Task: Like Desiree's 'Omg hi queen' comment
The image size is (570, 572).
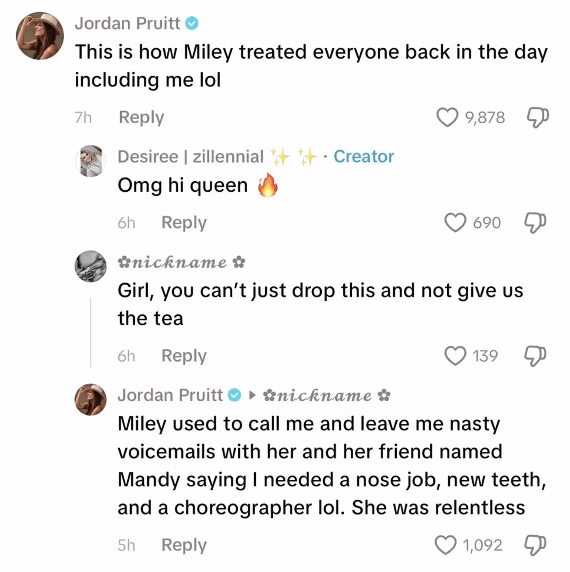Action: [455, 222]
